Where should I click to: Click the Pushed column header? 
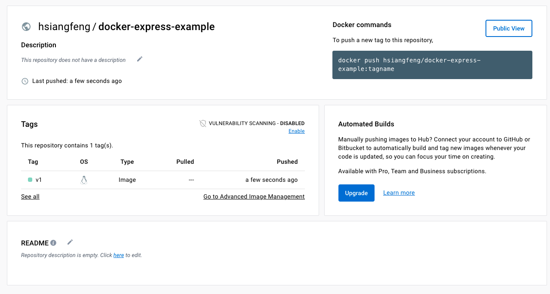click(x=287, y=162)
